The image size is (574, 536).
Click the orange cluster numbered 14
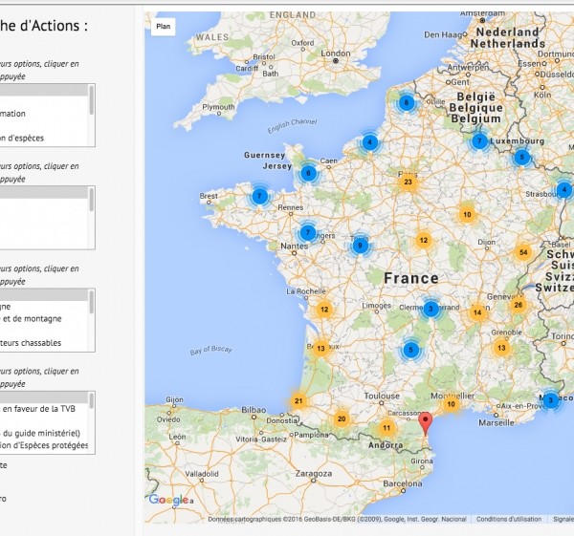coord(476,312)
